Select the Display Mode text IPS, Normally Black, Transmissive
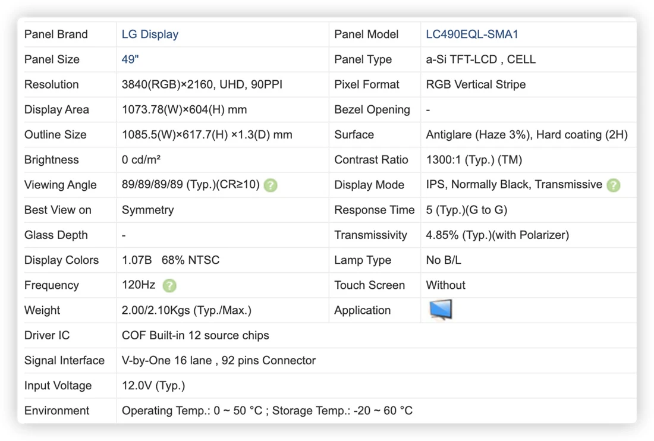Screen dimensions: 654x441 tap(514, 185)
